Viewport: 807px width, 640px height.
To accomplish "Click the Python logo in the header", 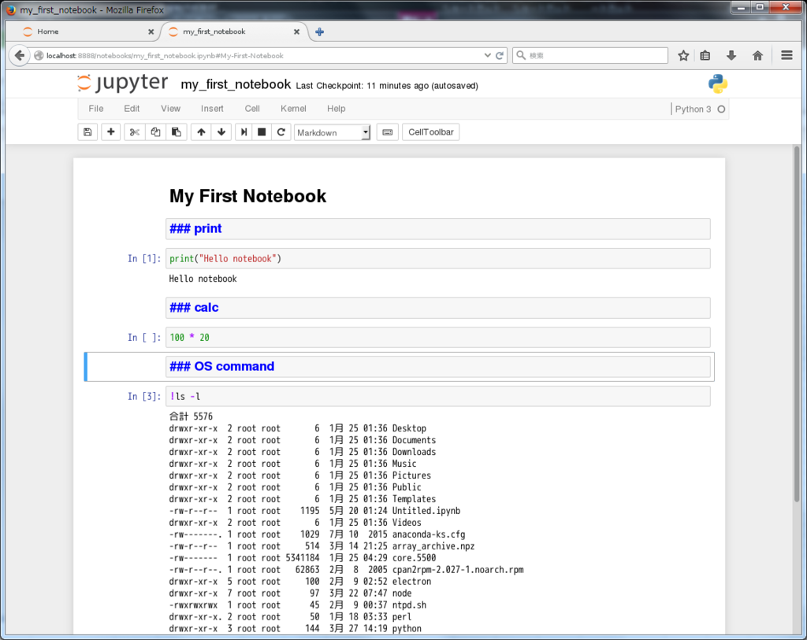I will 717,83.
